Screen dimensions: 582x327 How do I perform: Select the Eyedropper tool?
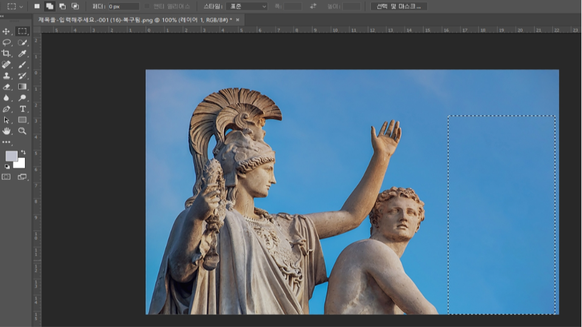tap(22, 54)
